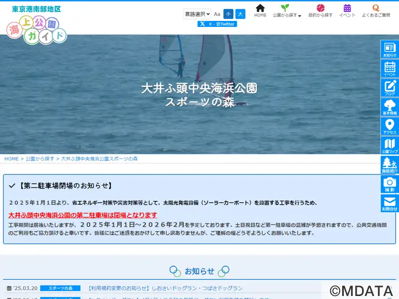Click the お知らせ section heading

[x=199, y=271]
